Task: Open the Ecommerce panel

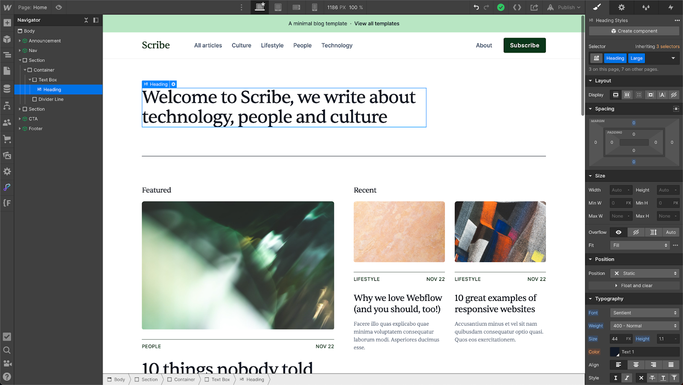Action: pyautogui.click(x=7, y=139)
